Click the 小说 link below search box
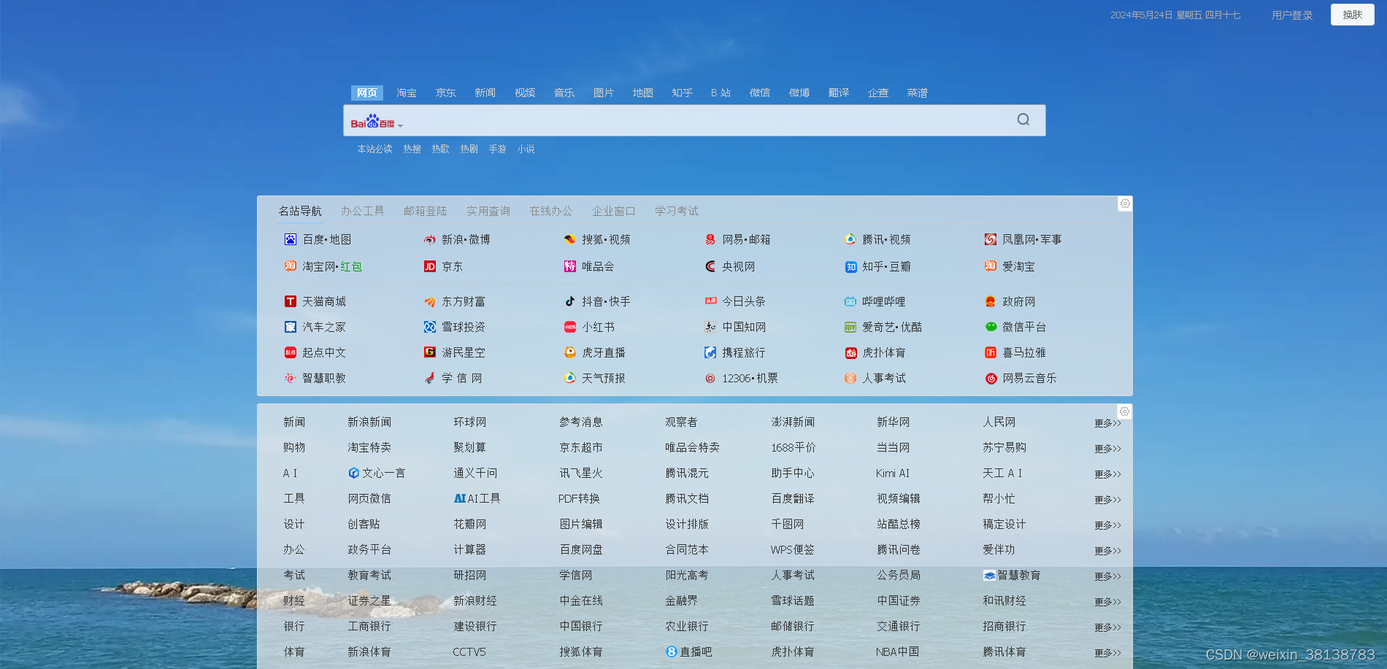 pos(526,149)
